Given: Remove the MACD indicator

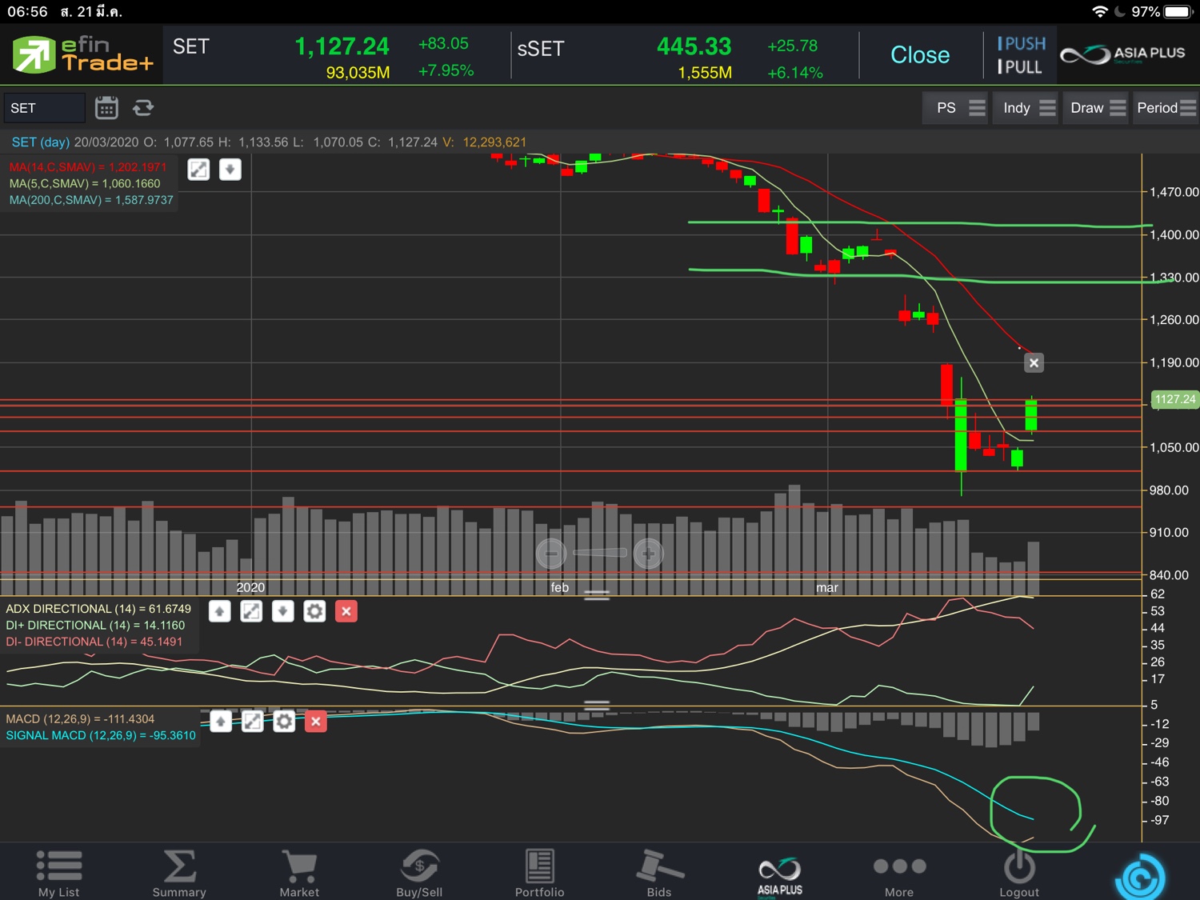Looking at the screenshot, I should click(316, 722).
